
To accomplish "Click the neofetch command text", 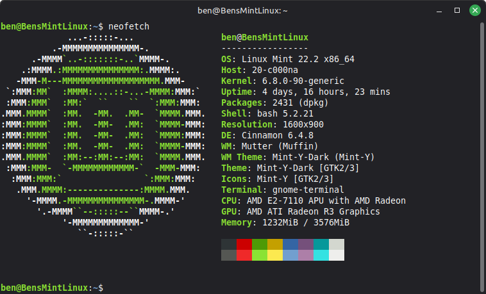I will tap(130, 27).
